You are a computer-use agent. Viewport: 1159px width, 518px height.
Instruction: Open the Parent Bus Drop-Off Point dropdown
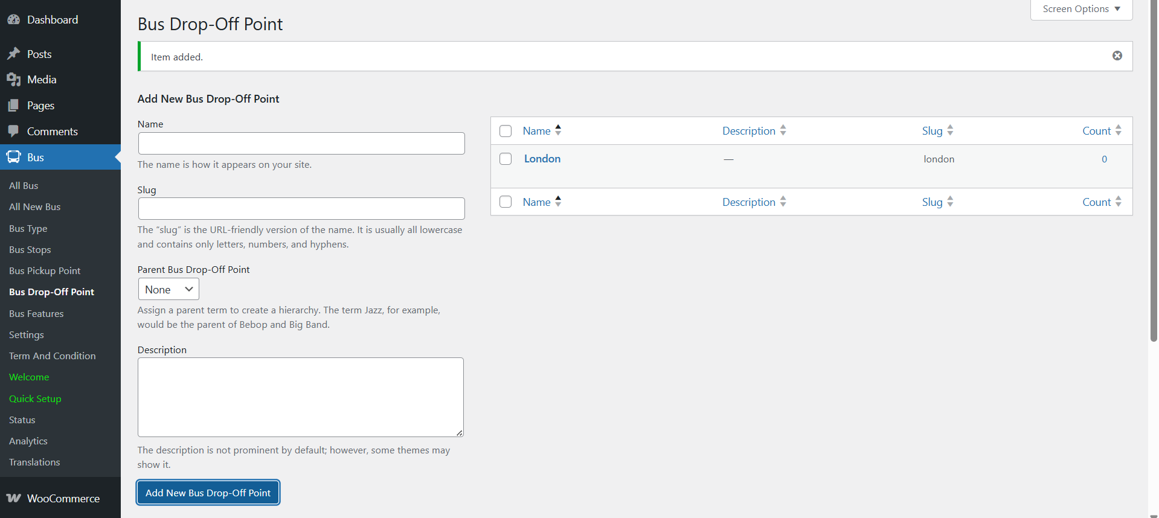point(169,290)
